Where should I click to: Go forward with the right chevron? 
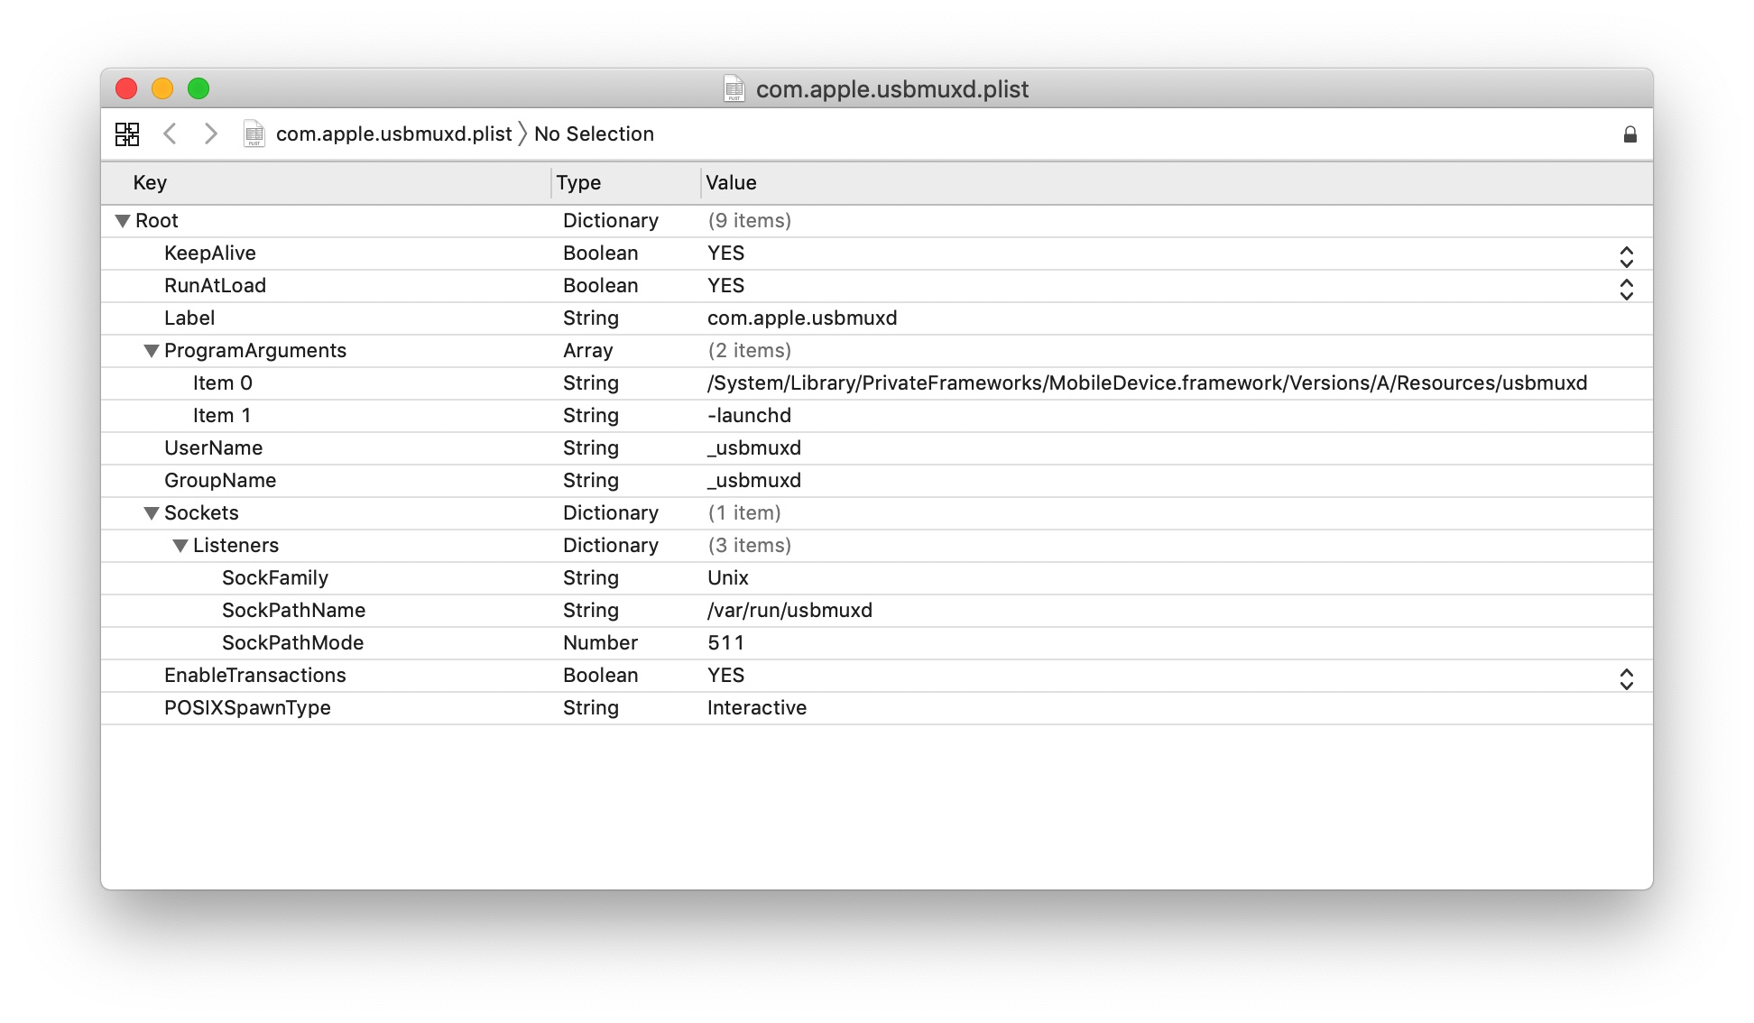[x=210, y=134]
